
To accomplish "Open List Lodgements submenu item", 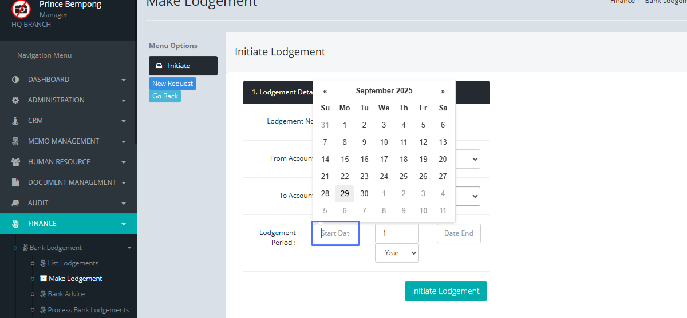I will click(73, 263).
